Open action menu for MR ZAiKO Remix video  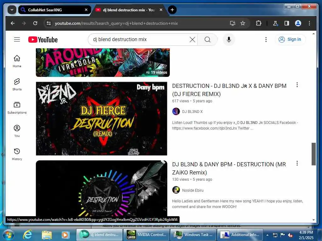pyautogui.click(x=297, y=163)
